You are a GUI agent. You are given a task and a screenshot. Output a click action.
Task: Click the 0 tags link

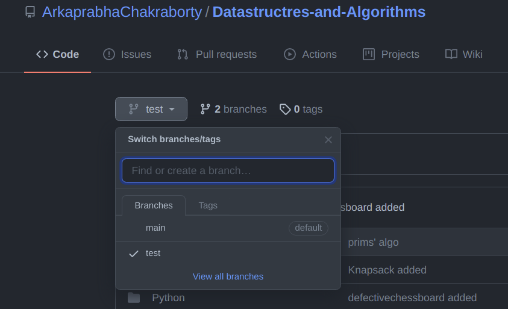pos(301,109)
